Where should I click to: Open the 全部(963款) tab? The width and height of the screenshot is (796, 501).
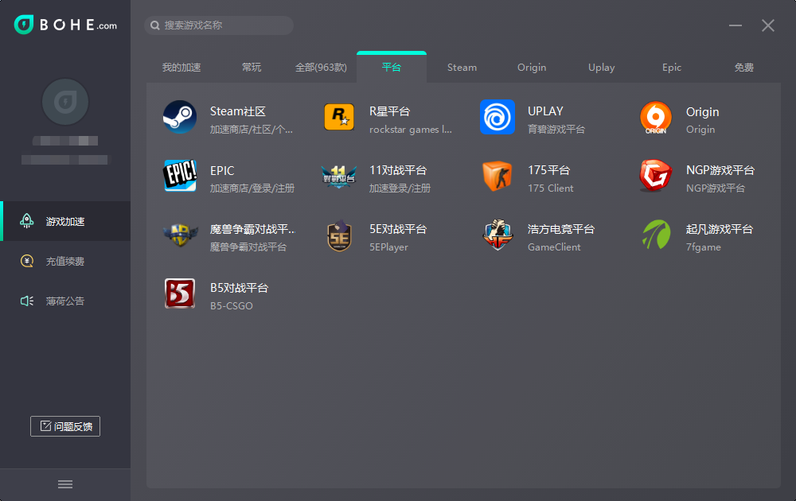click(321, 68)
